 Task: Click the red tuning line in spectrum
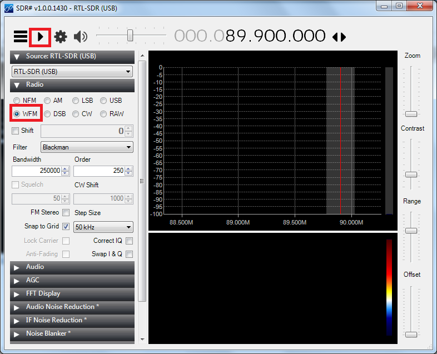(340, 141)
